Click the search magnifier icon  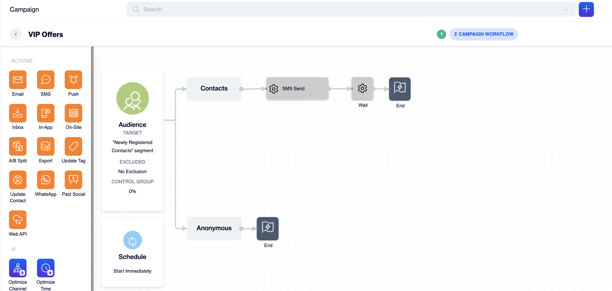(136, 9)
